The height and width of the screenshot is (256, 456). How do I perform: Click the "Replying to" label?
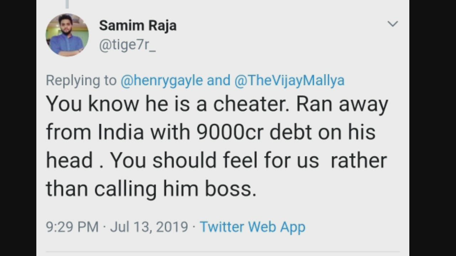[x=81, y=80]
